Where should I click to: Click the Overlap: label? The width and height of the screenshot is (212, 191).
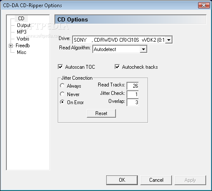click(117, 101)
